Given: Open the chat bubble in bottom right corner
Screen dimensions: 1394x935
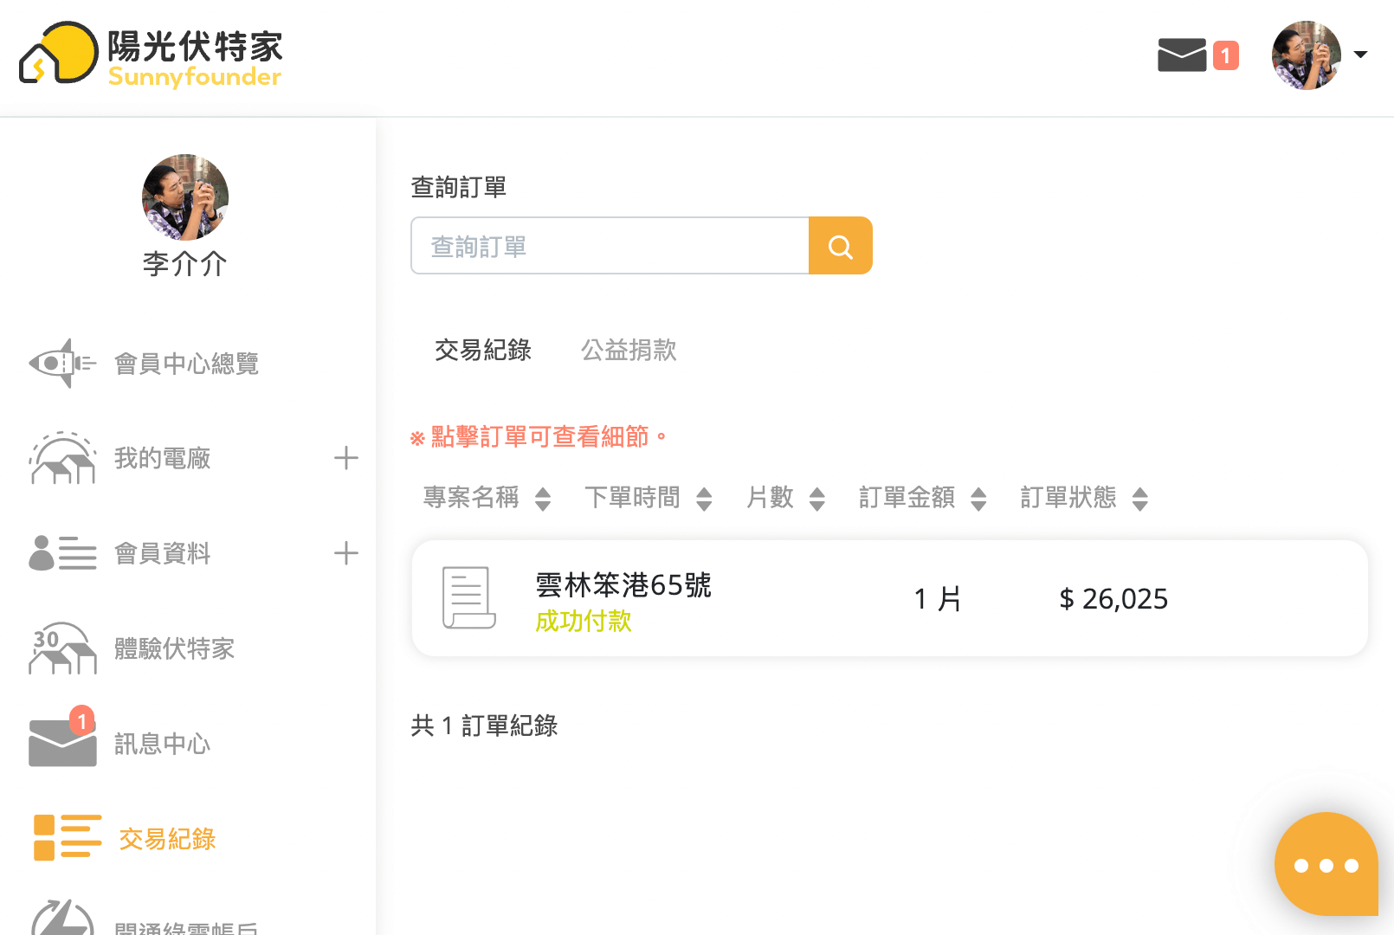Looking at the screenshot, I should (1326, 863).
